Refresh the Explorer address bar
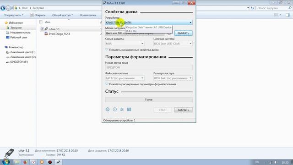 252,8
